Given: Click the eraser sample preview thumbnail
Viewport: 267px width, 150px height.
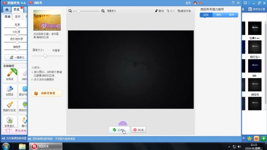Looking at the screenshot, I should (x=47, y=20).
